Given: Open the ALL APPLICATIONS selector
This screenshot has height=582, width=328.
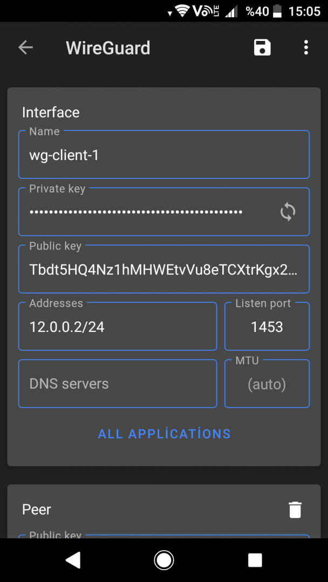Looking at the screenshot, I should (164, 433).
